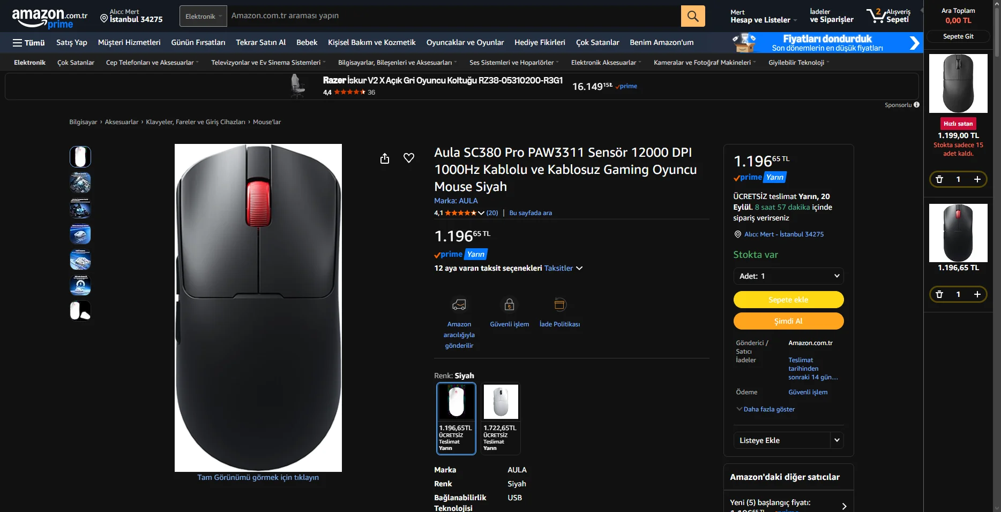Click the Amazon.com.tr prime logo
This screenshot has height=512, width=1001.
click(x=49, y=18)
